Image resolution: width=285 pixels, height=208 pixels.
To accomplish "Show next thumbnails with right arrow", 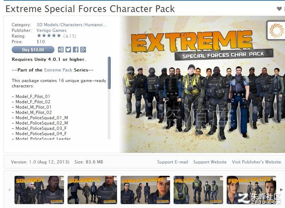I will click(x=281, y=190).
